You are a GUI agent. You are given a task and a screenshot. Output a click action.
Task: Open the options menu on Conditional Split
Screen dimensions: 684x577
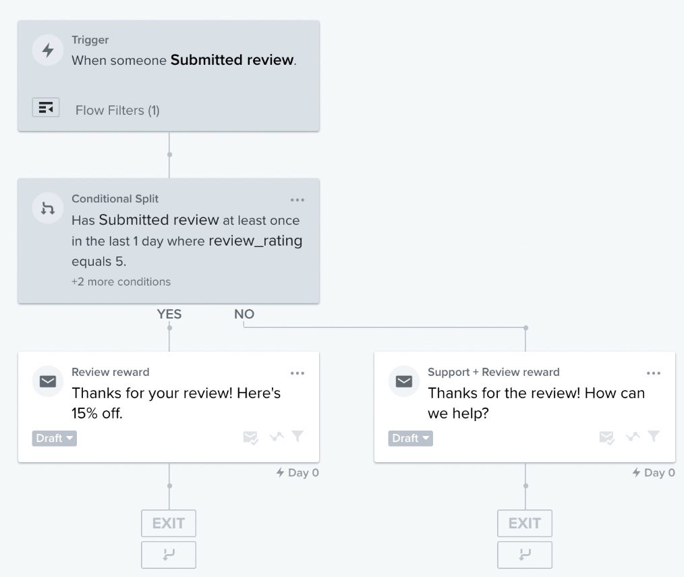(x=297, y=200)
